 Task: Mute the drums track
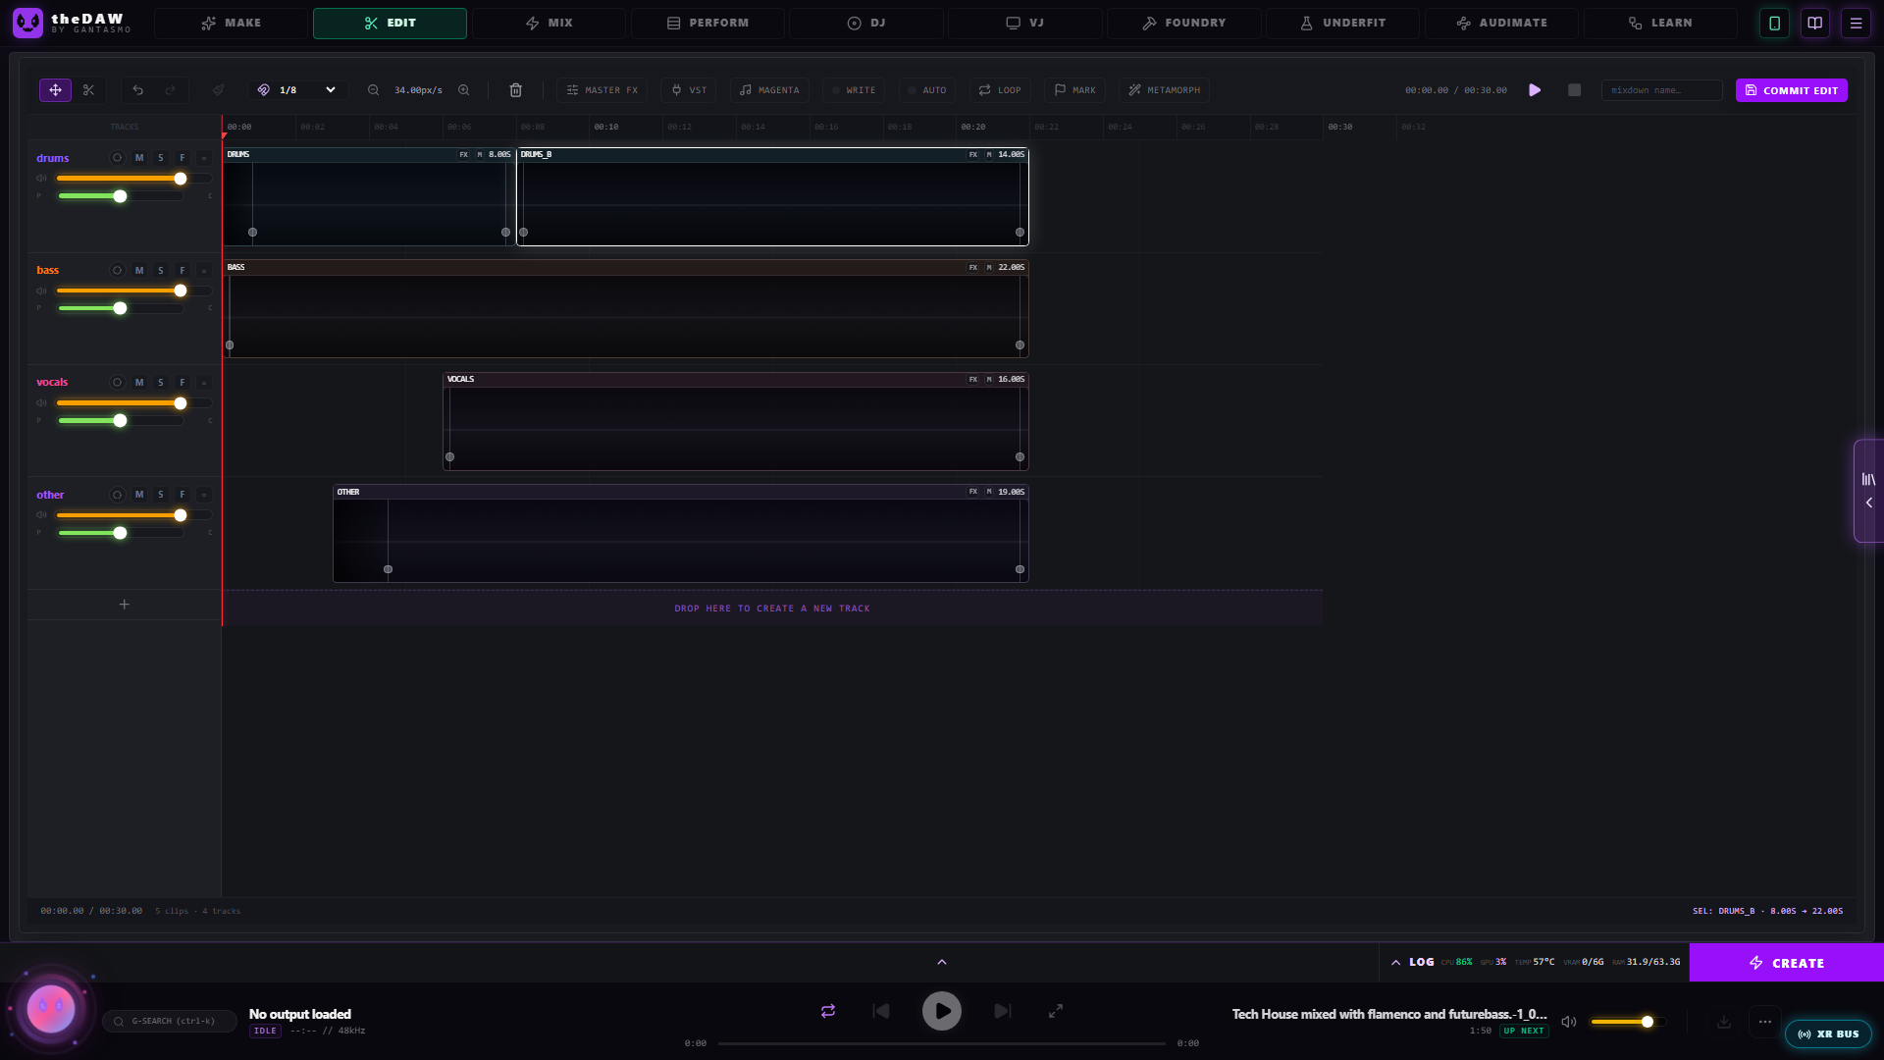(139, 158)
